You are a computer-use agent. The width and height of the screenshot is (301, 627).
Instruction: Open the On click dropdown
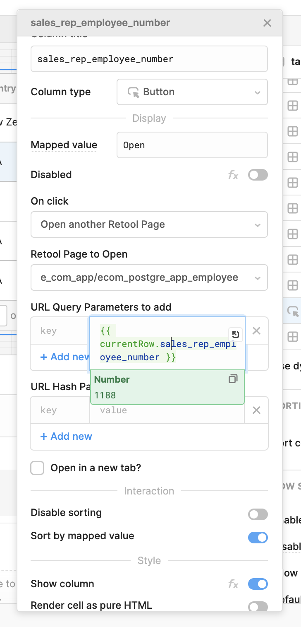click(x=149, y=224)
